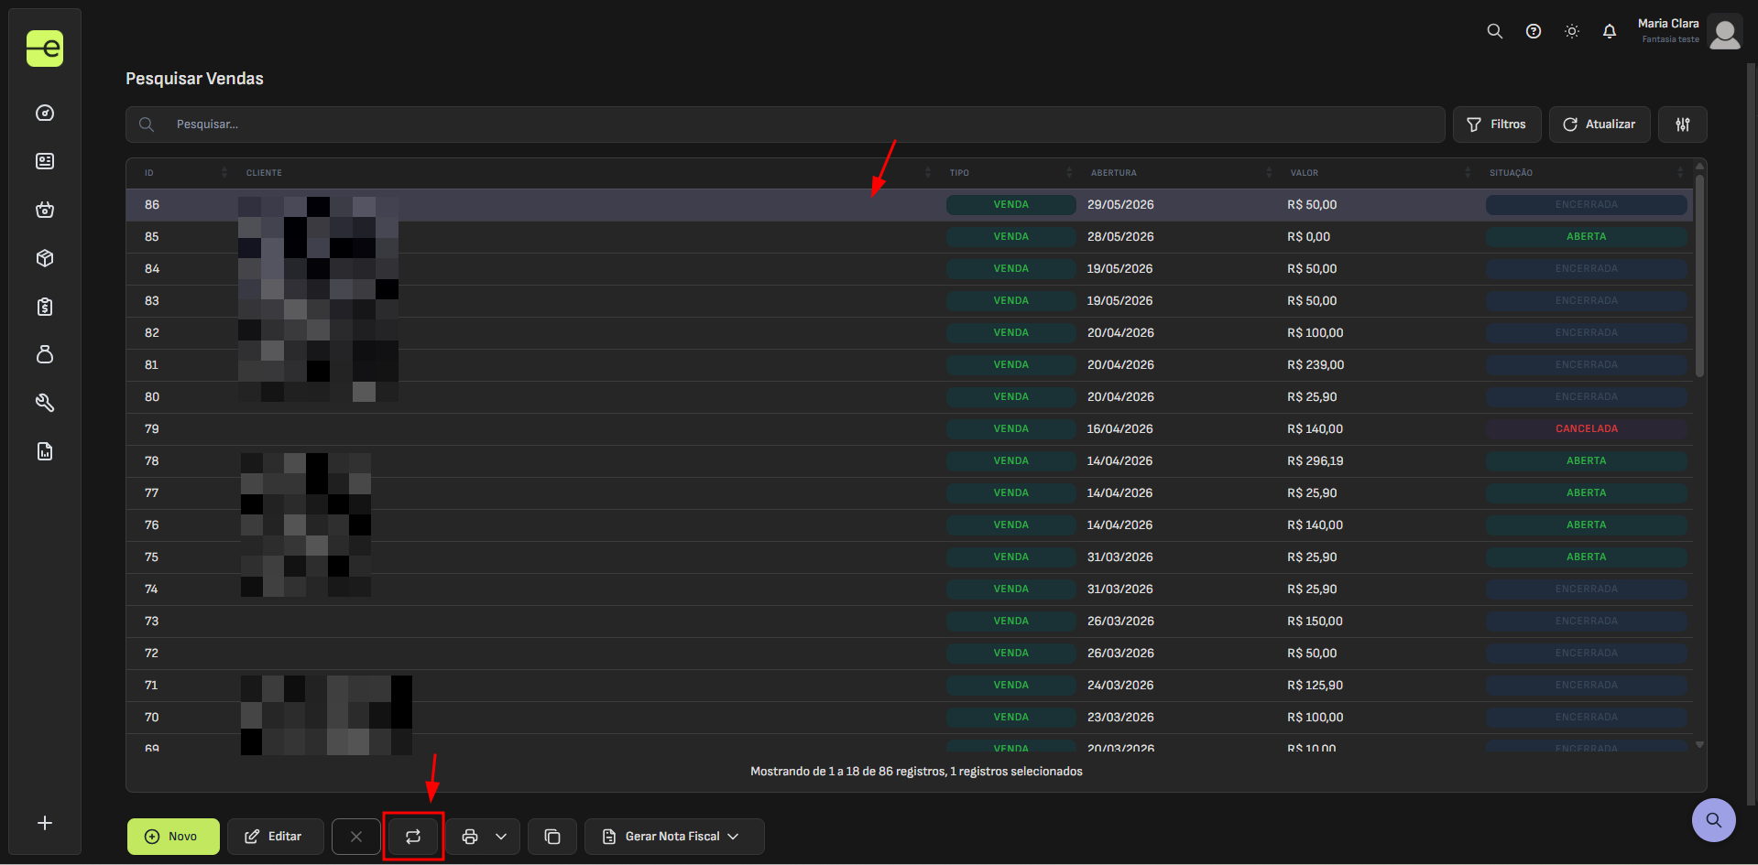Click the 24/03/2026 date cell

click(x=1120, y=686)
